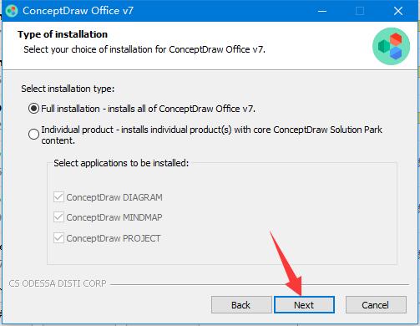Click the ConceptDraw Office v7 window title
This screenshot has width=420, height=326.
click(x=78, y=11)
